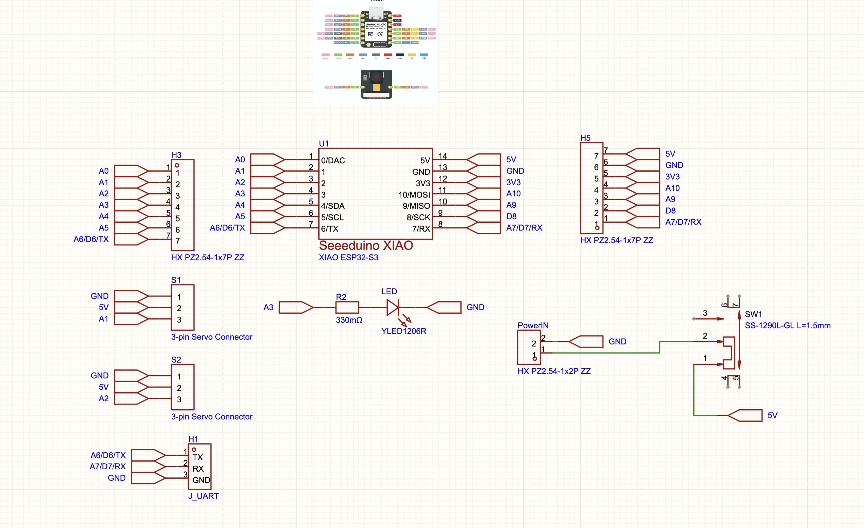The image size is (864, 528).
Task: Select the GND net port on H1
Action: (148, 478)
